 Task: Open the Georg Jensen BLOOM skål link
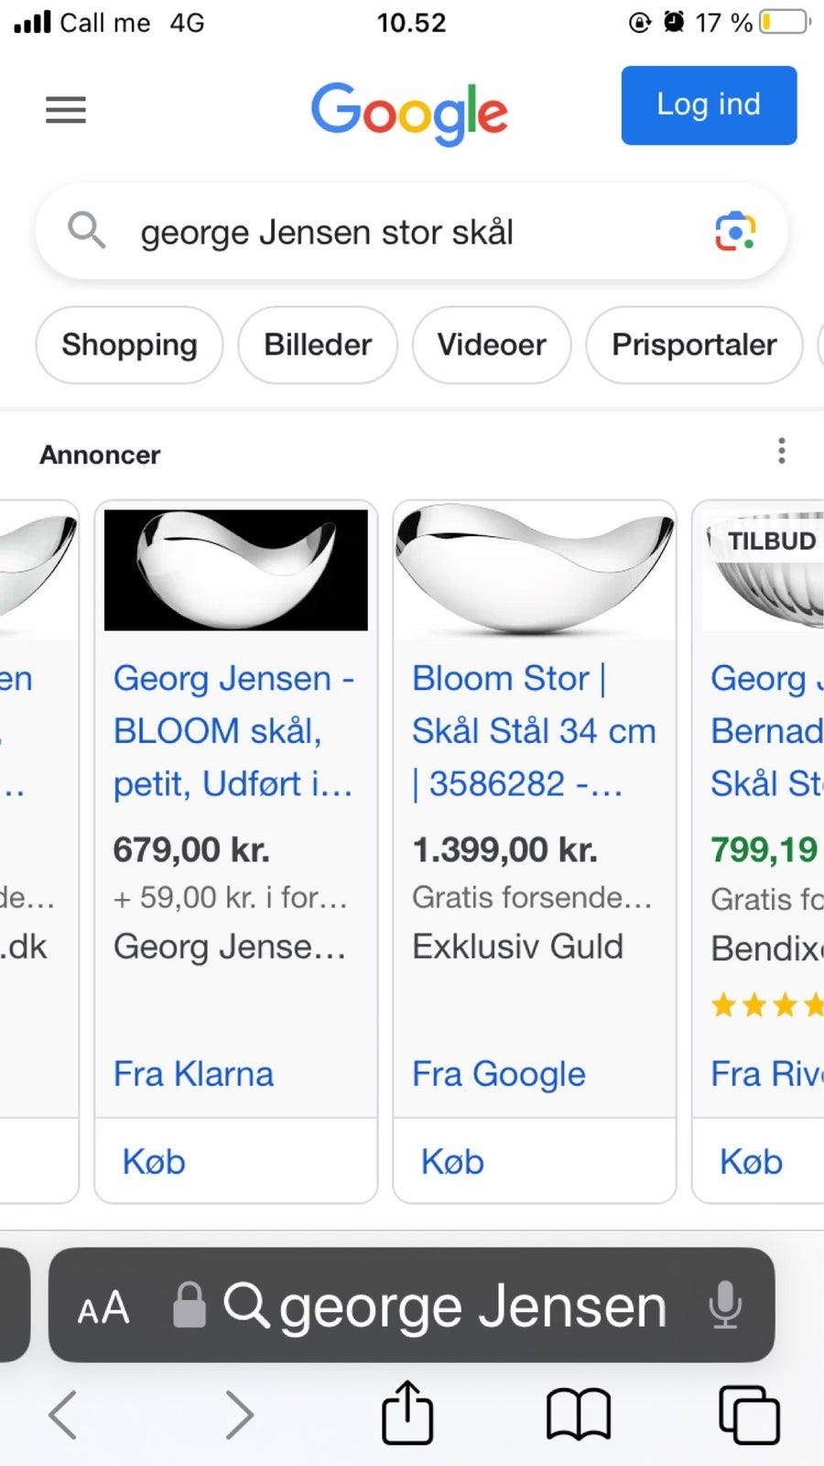pos(233,730)
